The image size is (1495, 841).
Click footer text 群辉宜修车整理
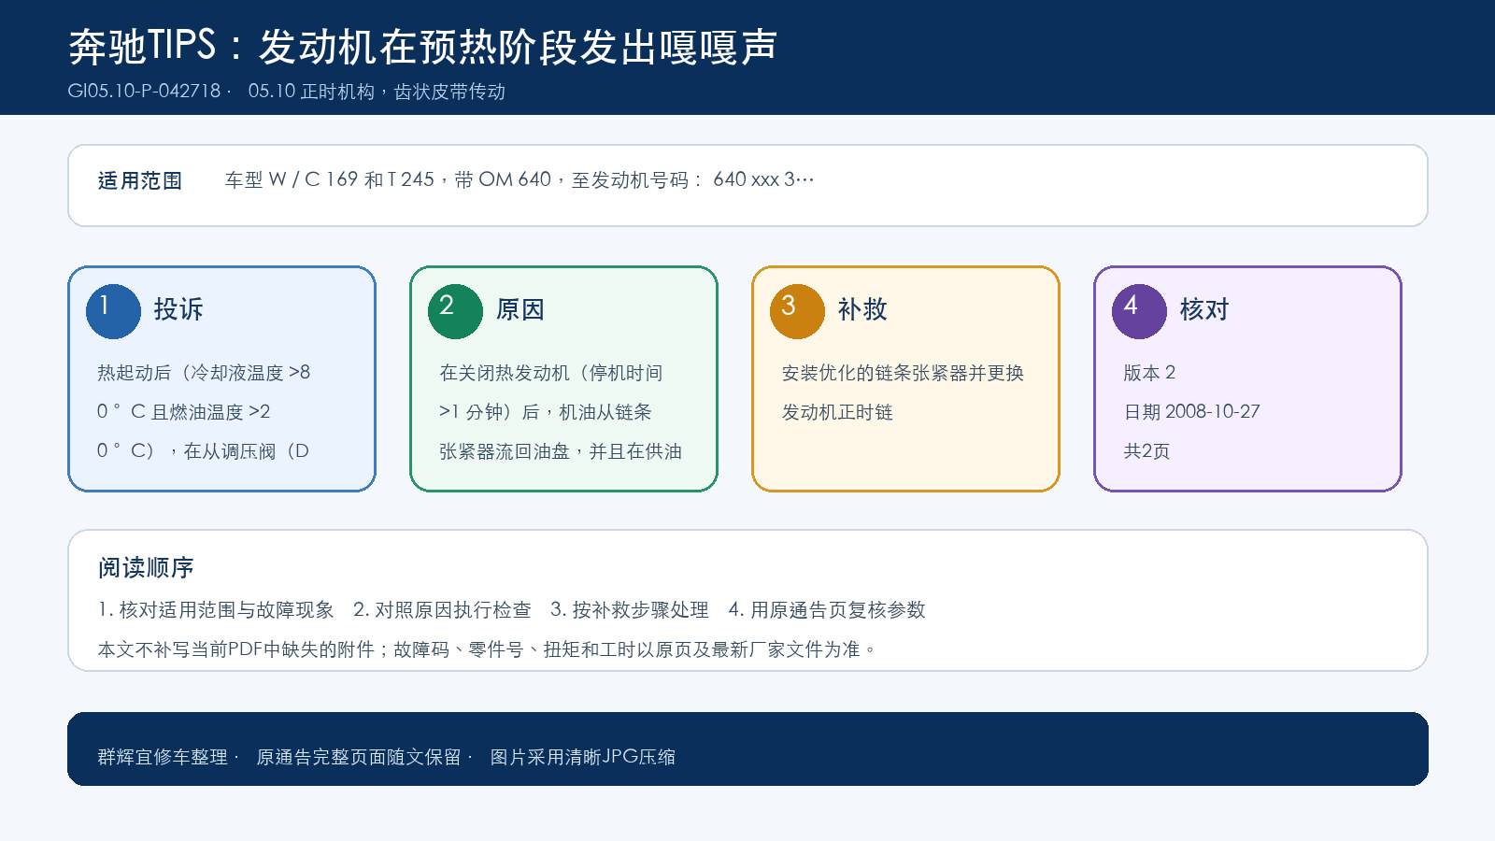(x=163, y=757)
